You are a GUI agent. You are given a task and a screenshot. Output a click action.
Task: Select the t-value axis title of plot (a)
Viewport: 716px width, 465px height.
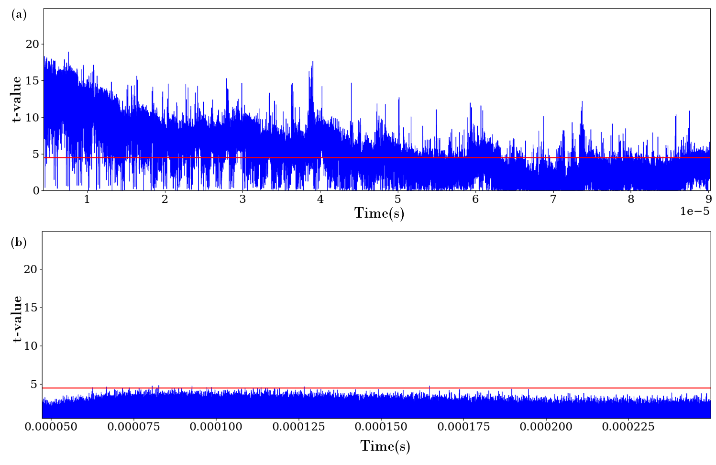point(16,100)
